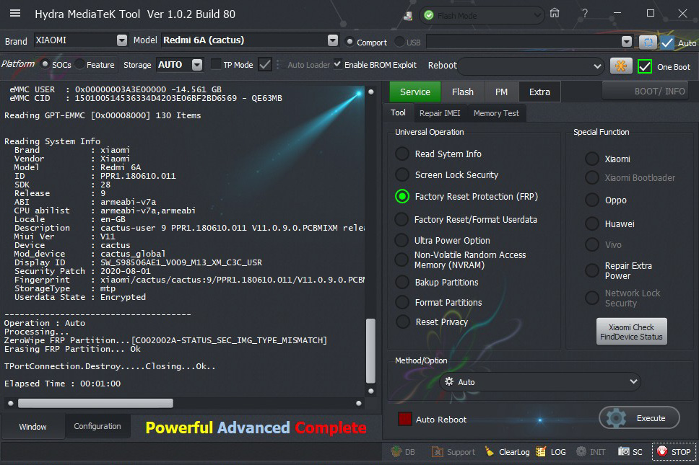699x465 pixels.
Task: Enable the TP Mode checkbox
Action: tap(216, 64)
